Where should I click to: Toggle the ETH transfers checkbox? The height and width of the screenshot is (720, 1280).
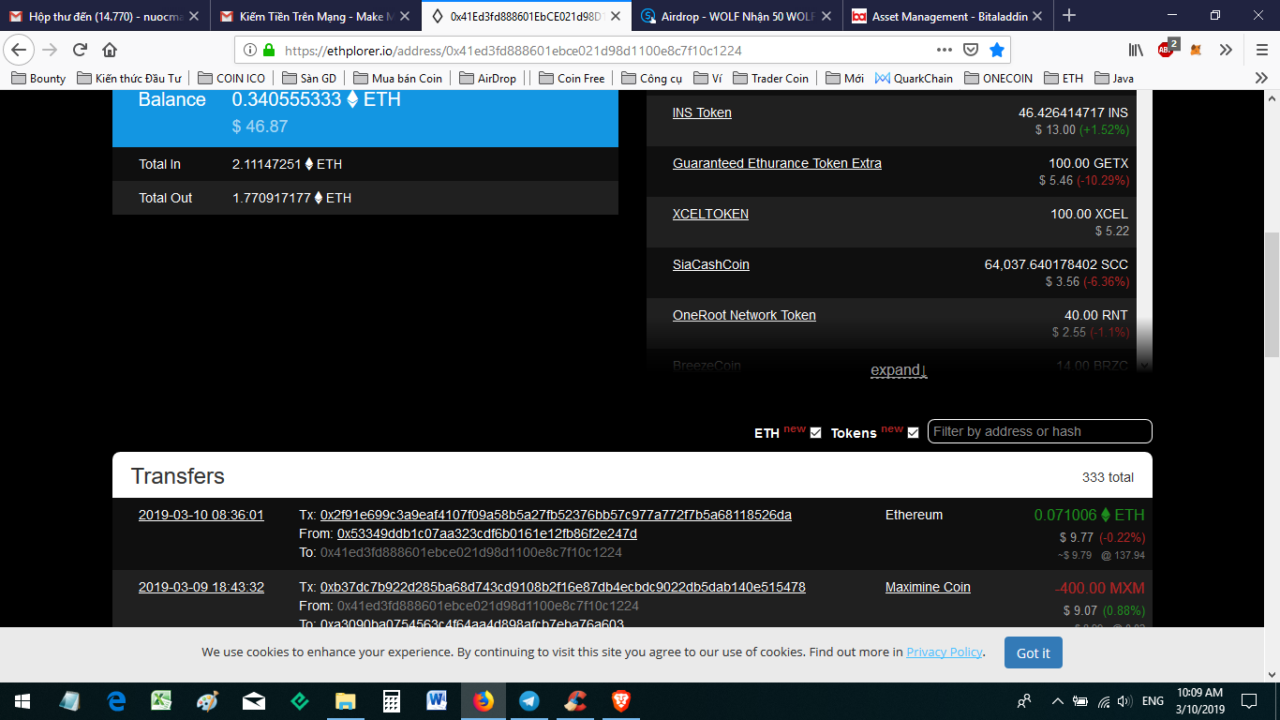[x=815, y=432]
